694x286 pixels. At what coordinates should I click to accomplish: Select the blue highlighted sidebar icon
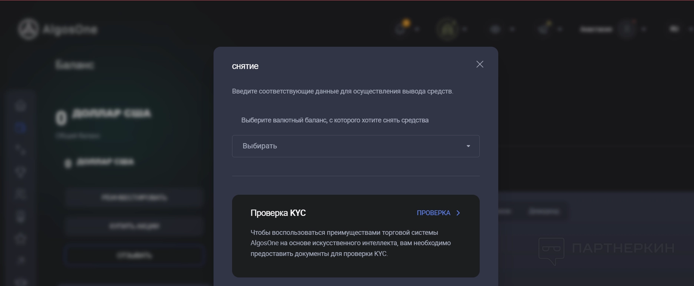point(20,127)
